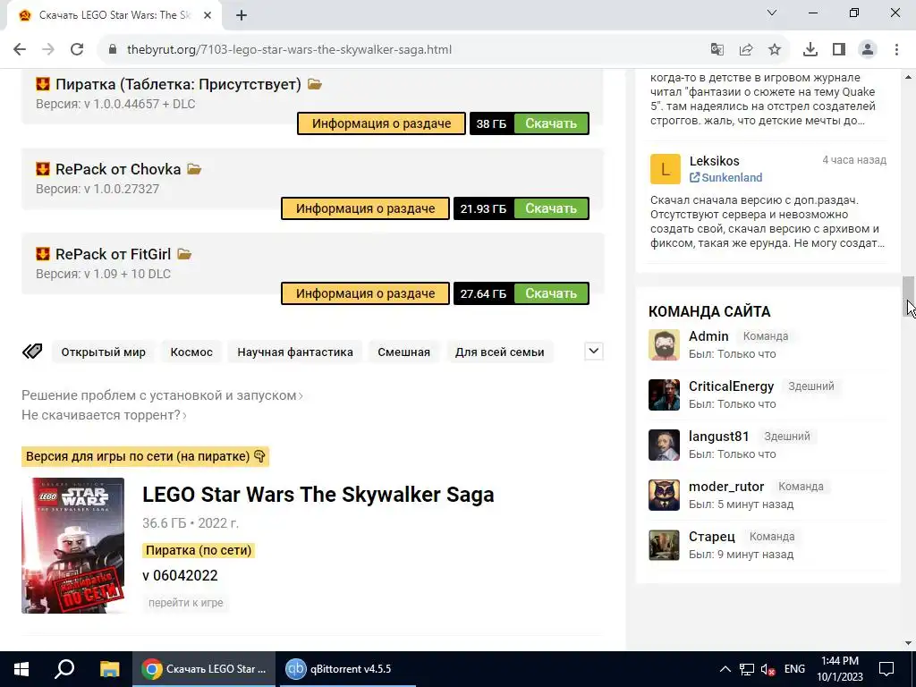Click the red download icon beside RePack от Chovka
The image size is (916, 687).
(x=43, y=169)
